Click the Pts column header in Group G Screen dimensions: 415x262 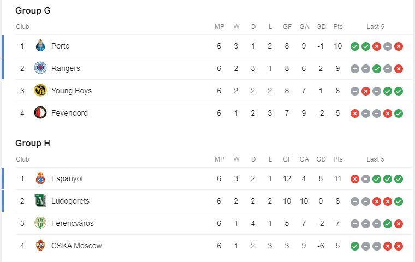[337, 26]
